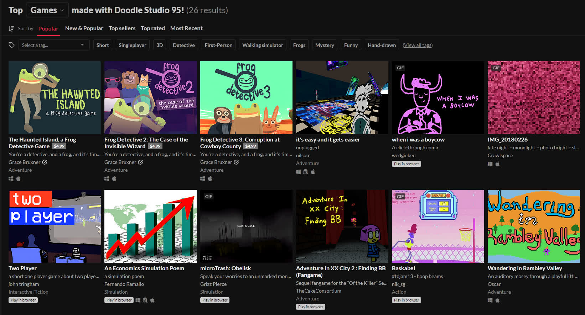The width and height of the screenshot is (585, 315).
Task: Visit john tringham's author page
Action: [x=24, y=284]
